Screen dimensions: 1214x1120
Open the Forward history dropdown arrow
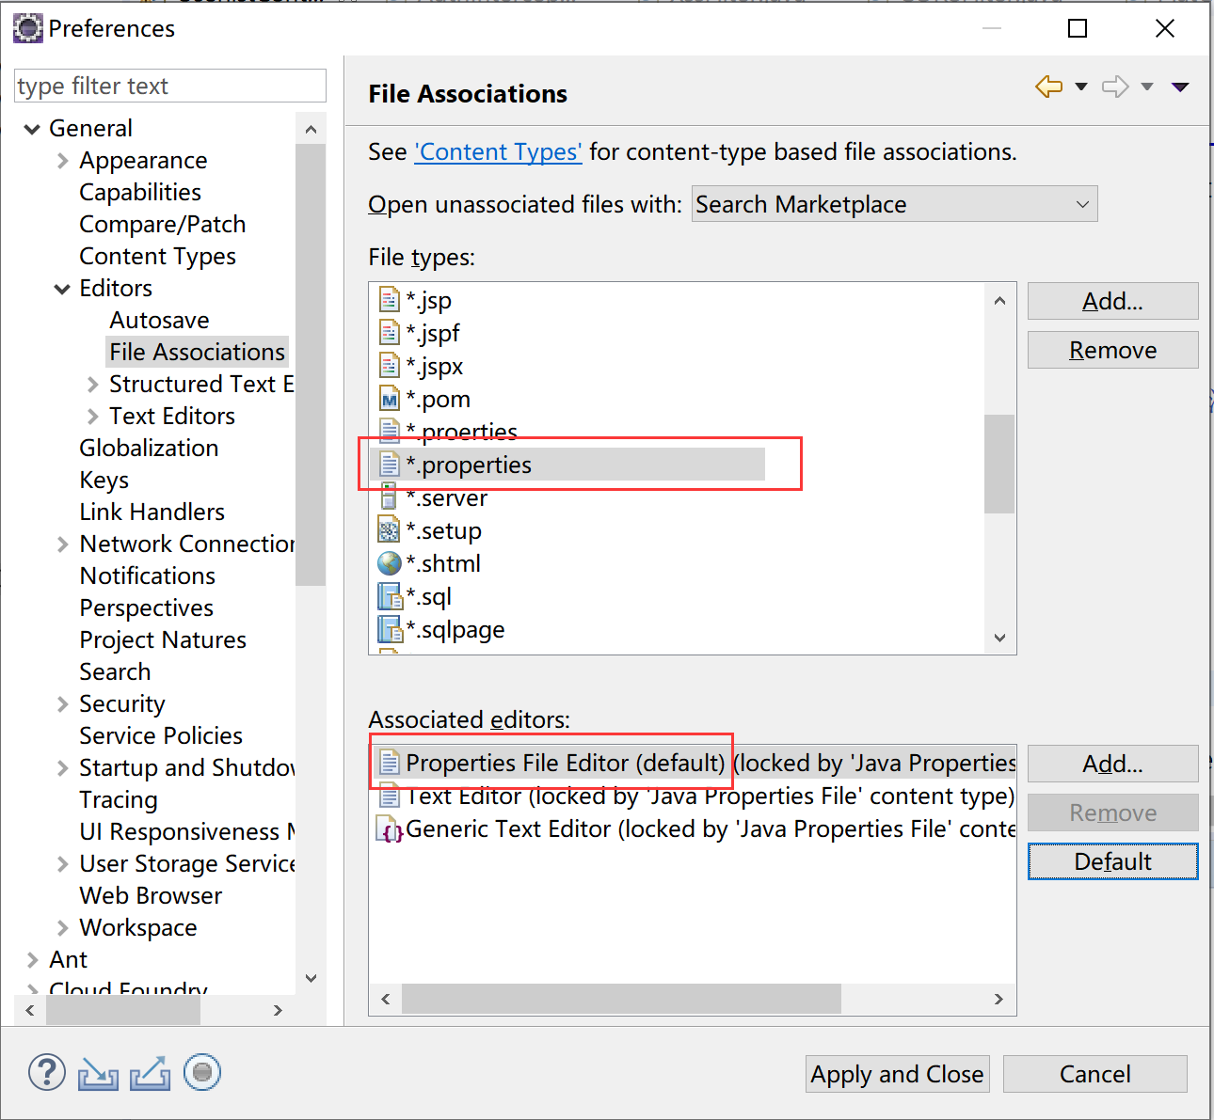[x=1147, y=87]
